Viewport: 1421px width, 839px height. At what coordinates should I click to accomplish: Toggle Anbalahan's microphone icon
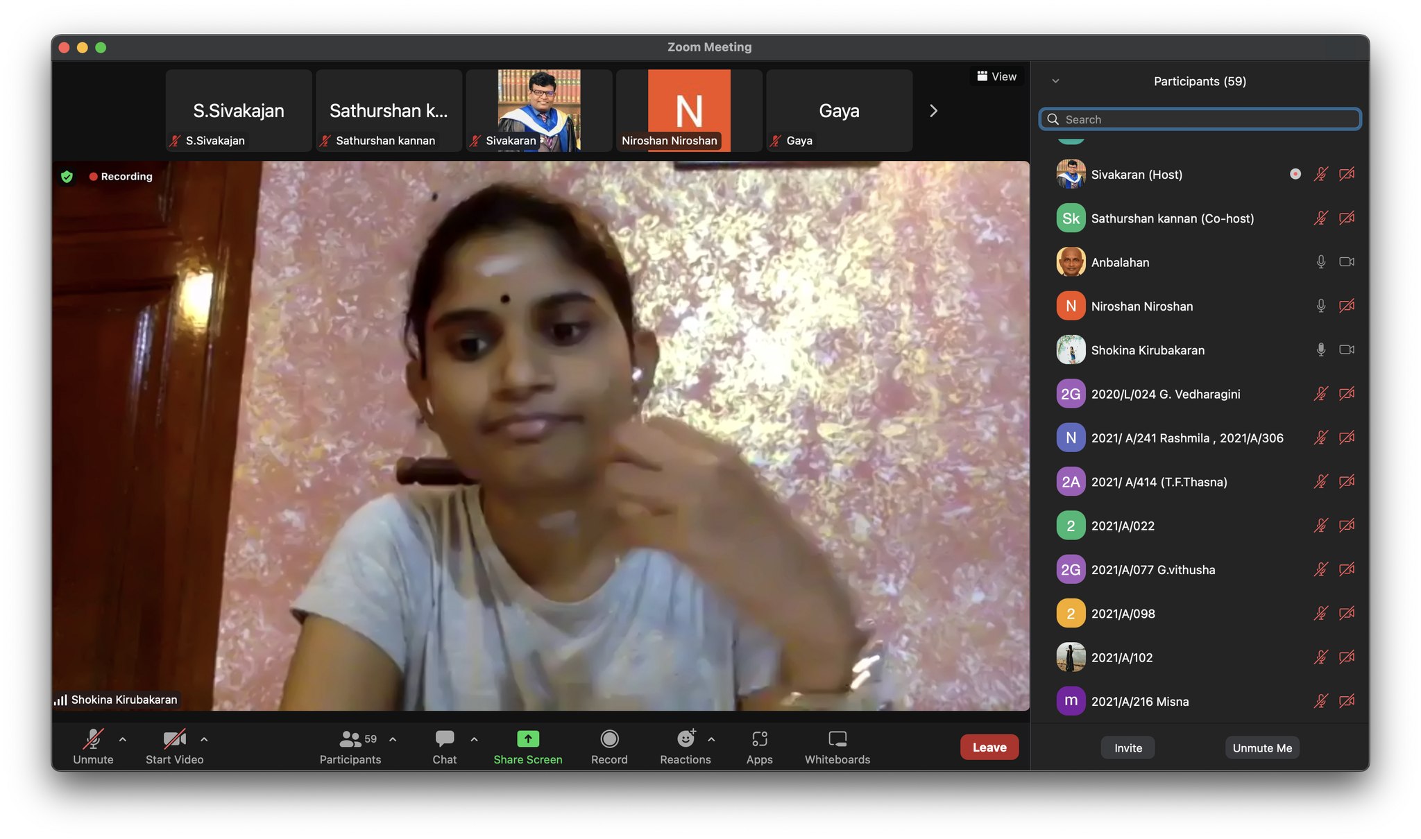click(1321, 262)
